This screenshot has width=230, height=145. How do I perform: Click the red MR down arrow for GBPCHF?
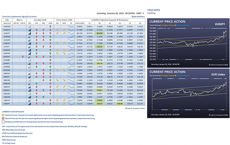point(43,73)
